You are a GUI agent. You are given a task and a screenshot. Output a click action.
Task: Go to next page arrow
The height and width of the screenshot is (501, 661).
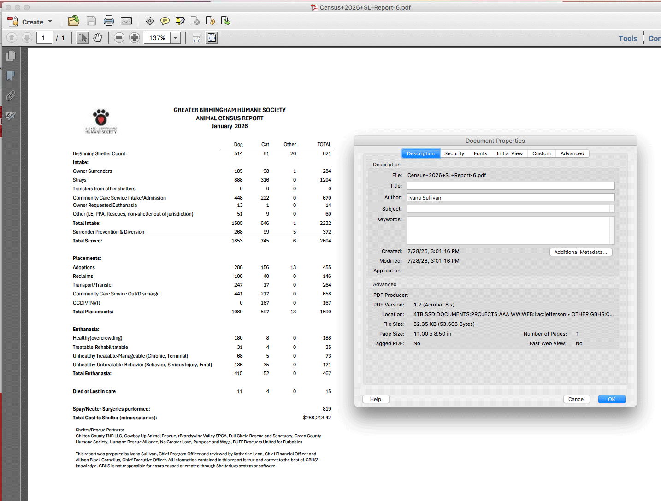coord(27,38)
